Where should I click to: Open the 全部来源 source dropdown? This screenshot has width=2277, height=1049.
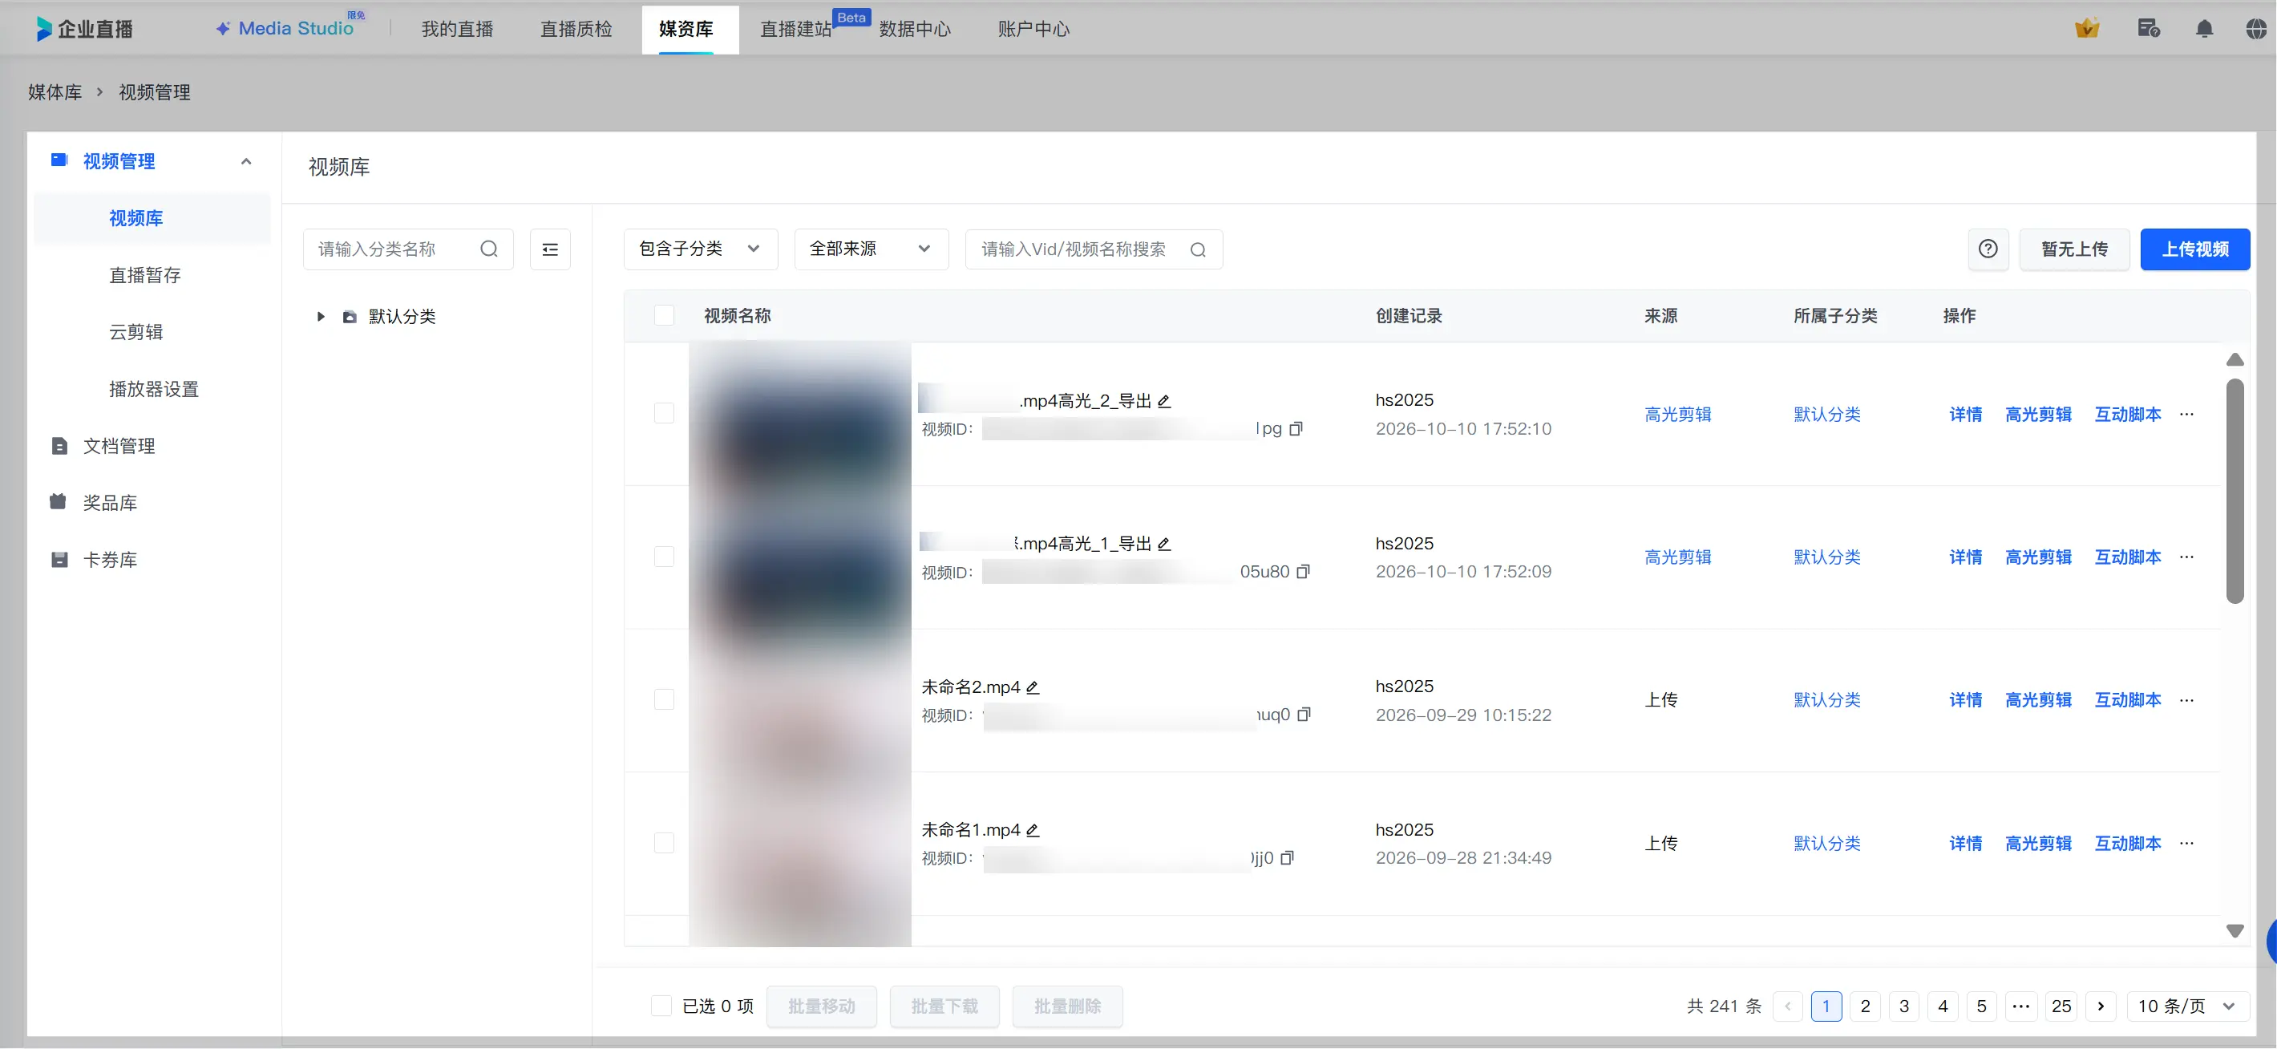point(871,249)
